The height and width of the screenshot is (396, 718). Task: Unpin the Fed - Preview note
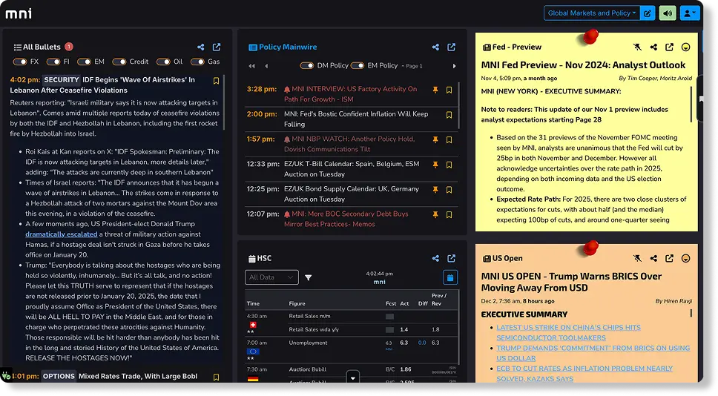click(637, 47)
